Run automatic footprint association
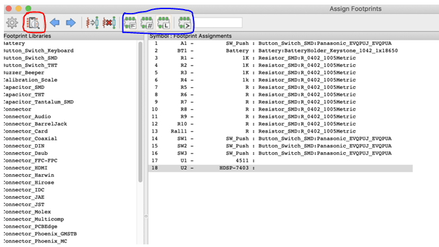Screen dimensions: 439x247 click(92, 23)
